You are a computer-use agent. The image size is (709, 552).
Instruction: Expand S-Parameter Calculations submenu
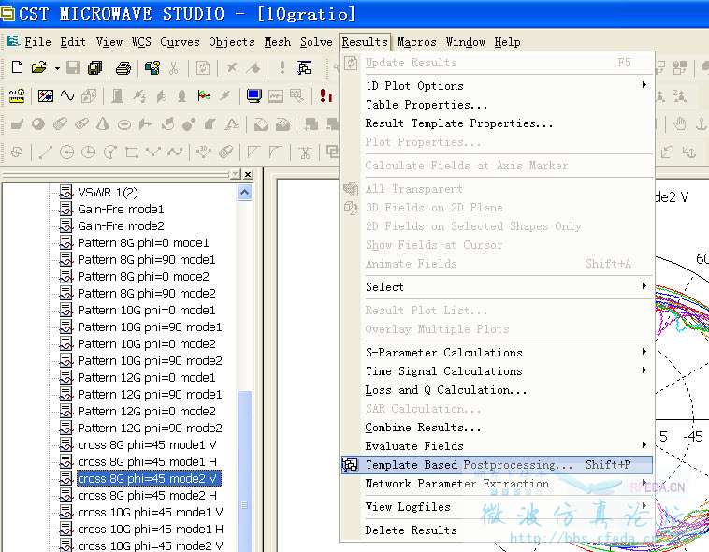coord(497,352)
